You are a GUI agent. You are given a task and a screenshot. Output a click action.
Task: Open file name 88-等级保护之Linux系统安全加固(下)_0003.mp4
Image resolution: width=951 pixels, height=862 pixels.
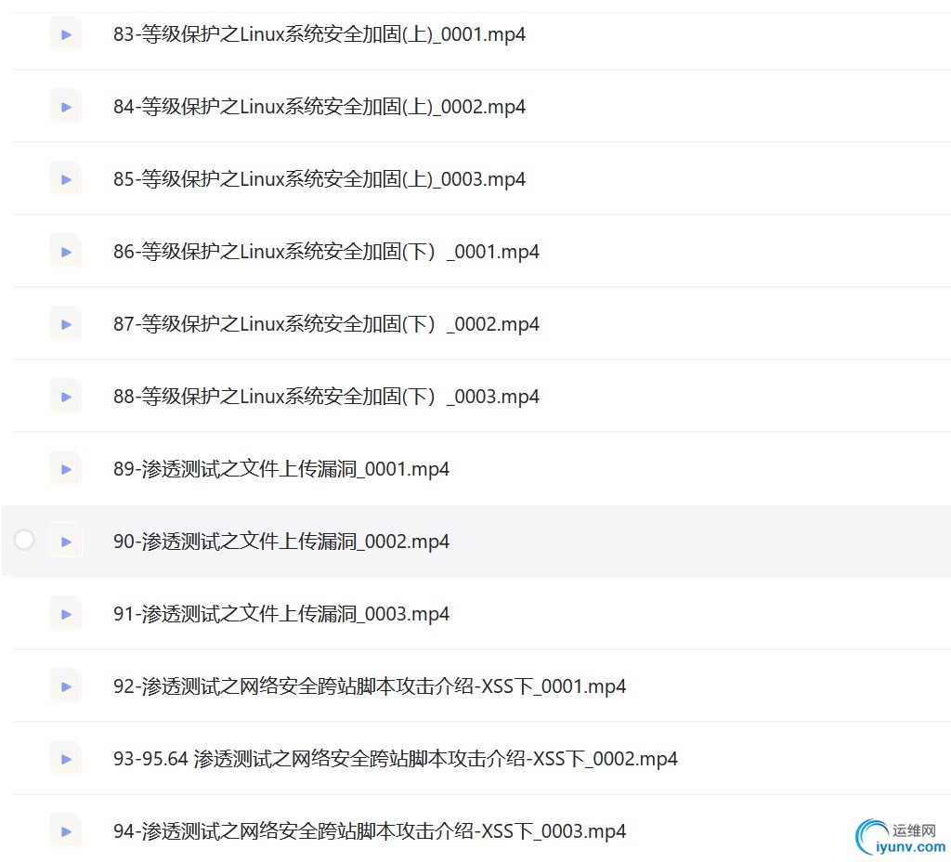coord(326,397)
